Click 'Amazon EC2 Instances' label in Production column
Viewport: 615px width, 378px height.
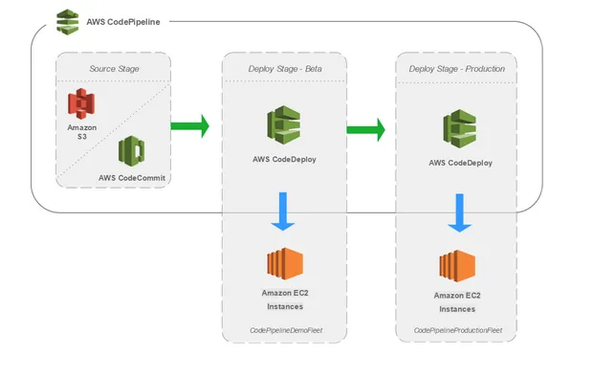pos(457,302)
